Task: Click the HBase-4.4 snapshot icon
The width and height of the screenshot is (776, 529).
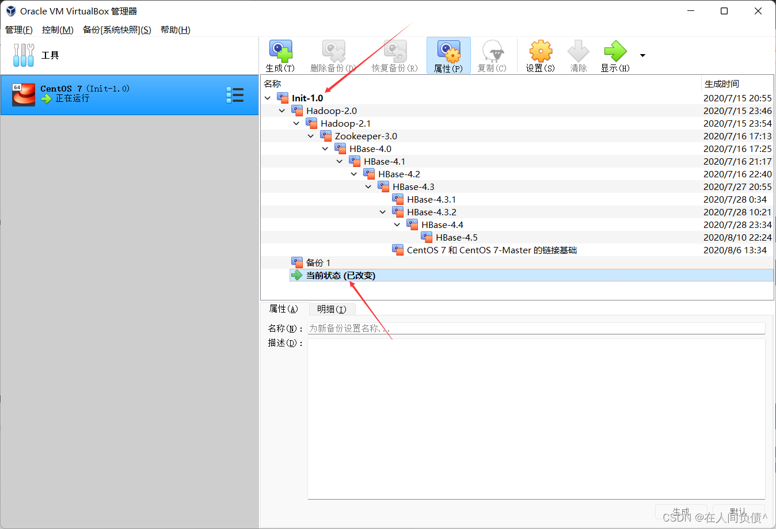Action: click(412, 224)
